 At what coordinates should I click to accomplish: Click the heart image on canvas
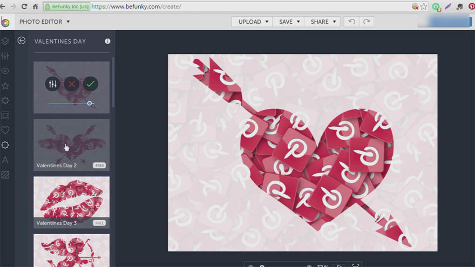(x=303, y=153)
